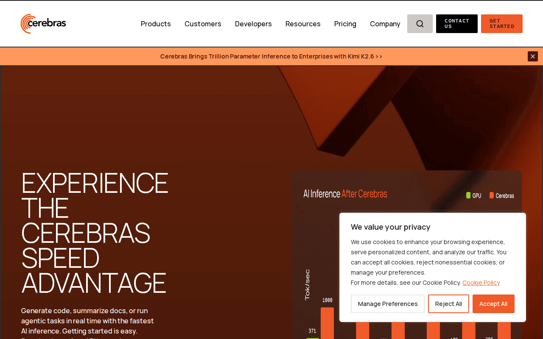Image resolution: width=543 pixels, height=339 pixels.
Task: Click the Contact Us button
Action: pyautogui.click(x=457, y=24)
